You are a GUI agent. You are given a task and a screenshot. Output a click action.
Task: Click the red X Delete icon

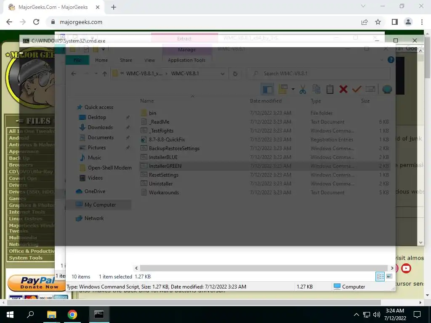(x=343, y=89)
